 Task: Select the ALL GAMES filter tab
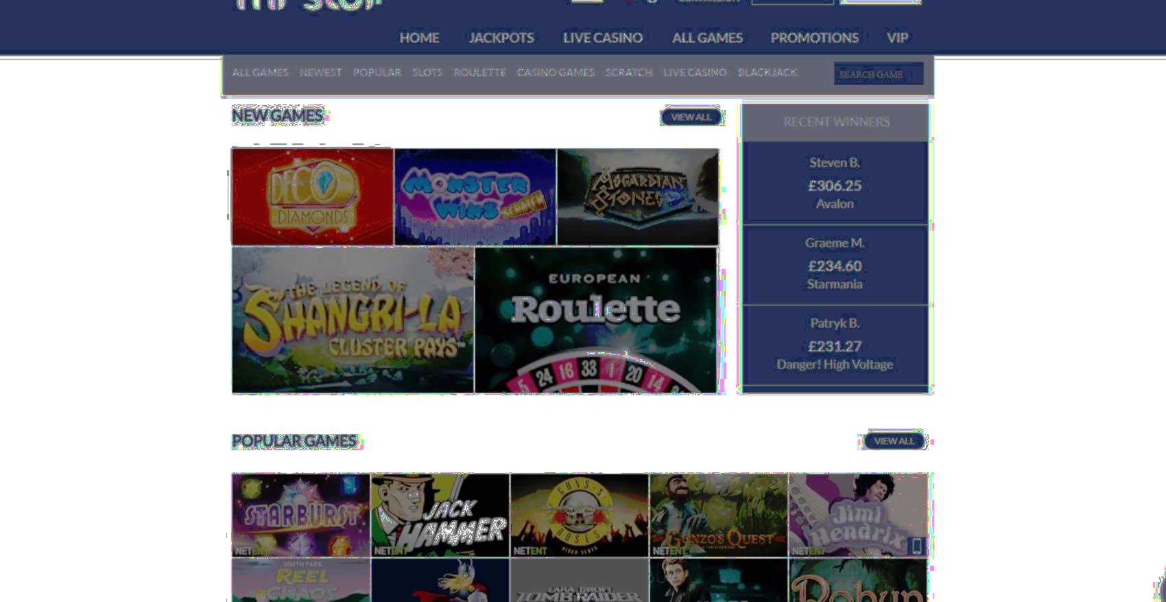(x=260, y=72)
